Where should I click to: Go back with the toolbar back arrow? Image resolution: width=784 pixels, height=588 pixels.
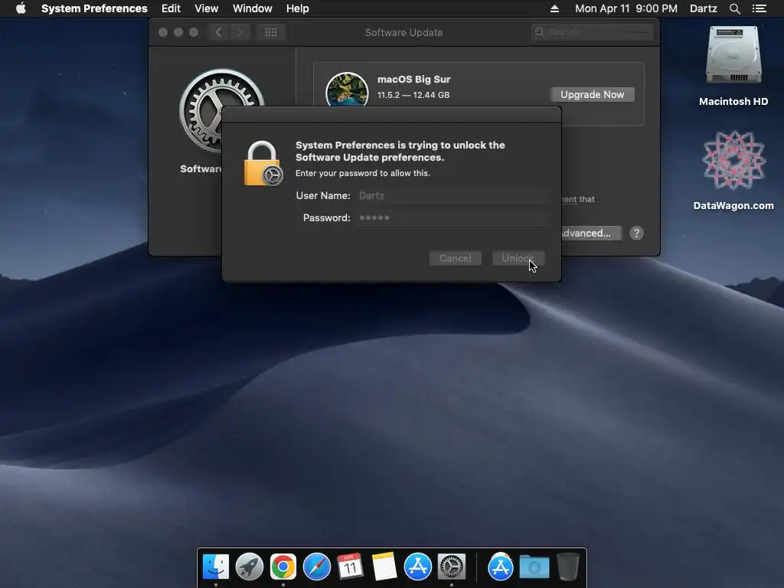pyautogui.click(x=218, y=32)
